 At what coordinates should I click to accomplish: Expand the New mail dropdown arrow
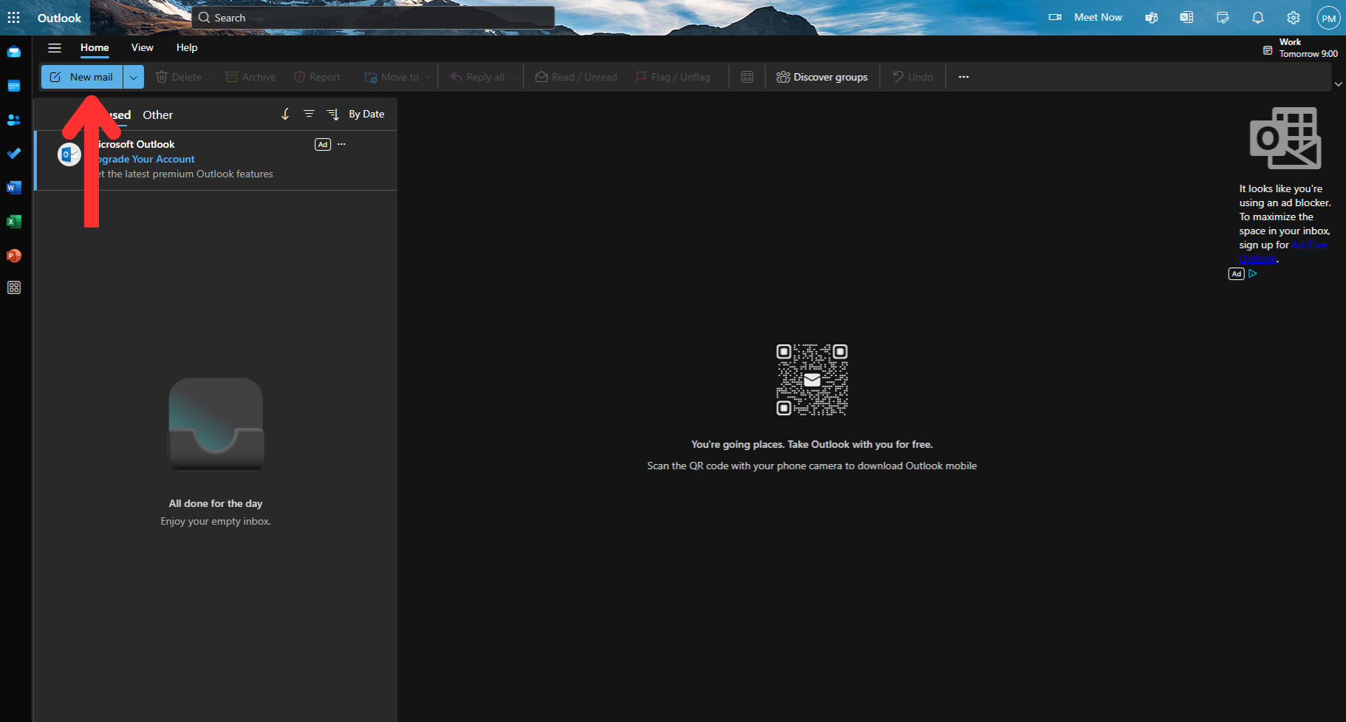(134, 77)
